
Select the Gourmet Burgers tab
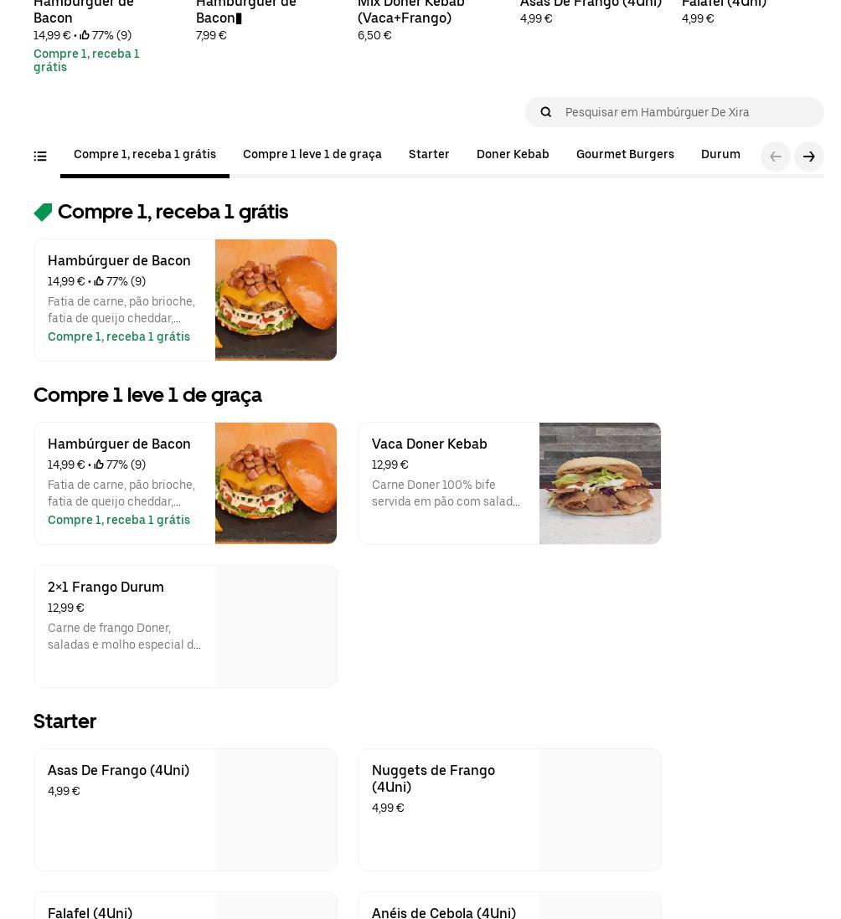pyautogui.click(x=625, y=154)
